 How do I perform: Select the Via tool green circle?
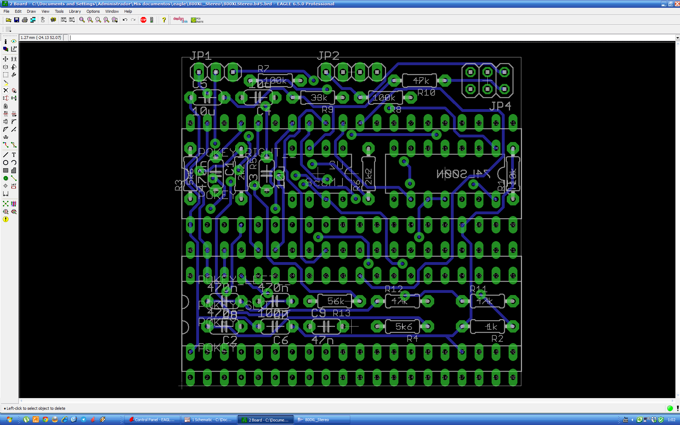(x=6, y=178)
